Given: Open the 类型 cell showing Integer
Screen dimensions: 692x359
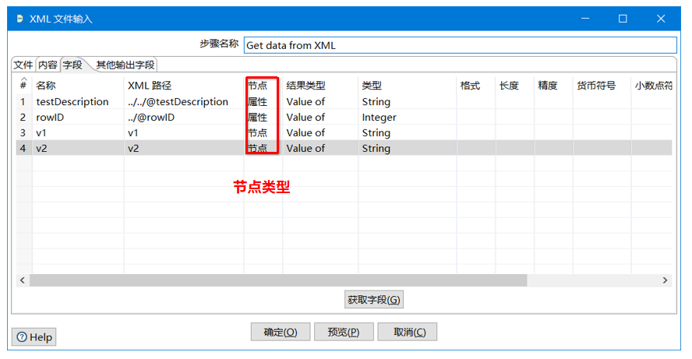Looking at the screenshot, I should click(407, 118).
